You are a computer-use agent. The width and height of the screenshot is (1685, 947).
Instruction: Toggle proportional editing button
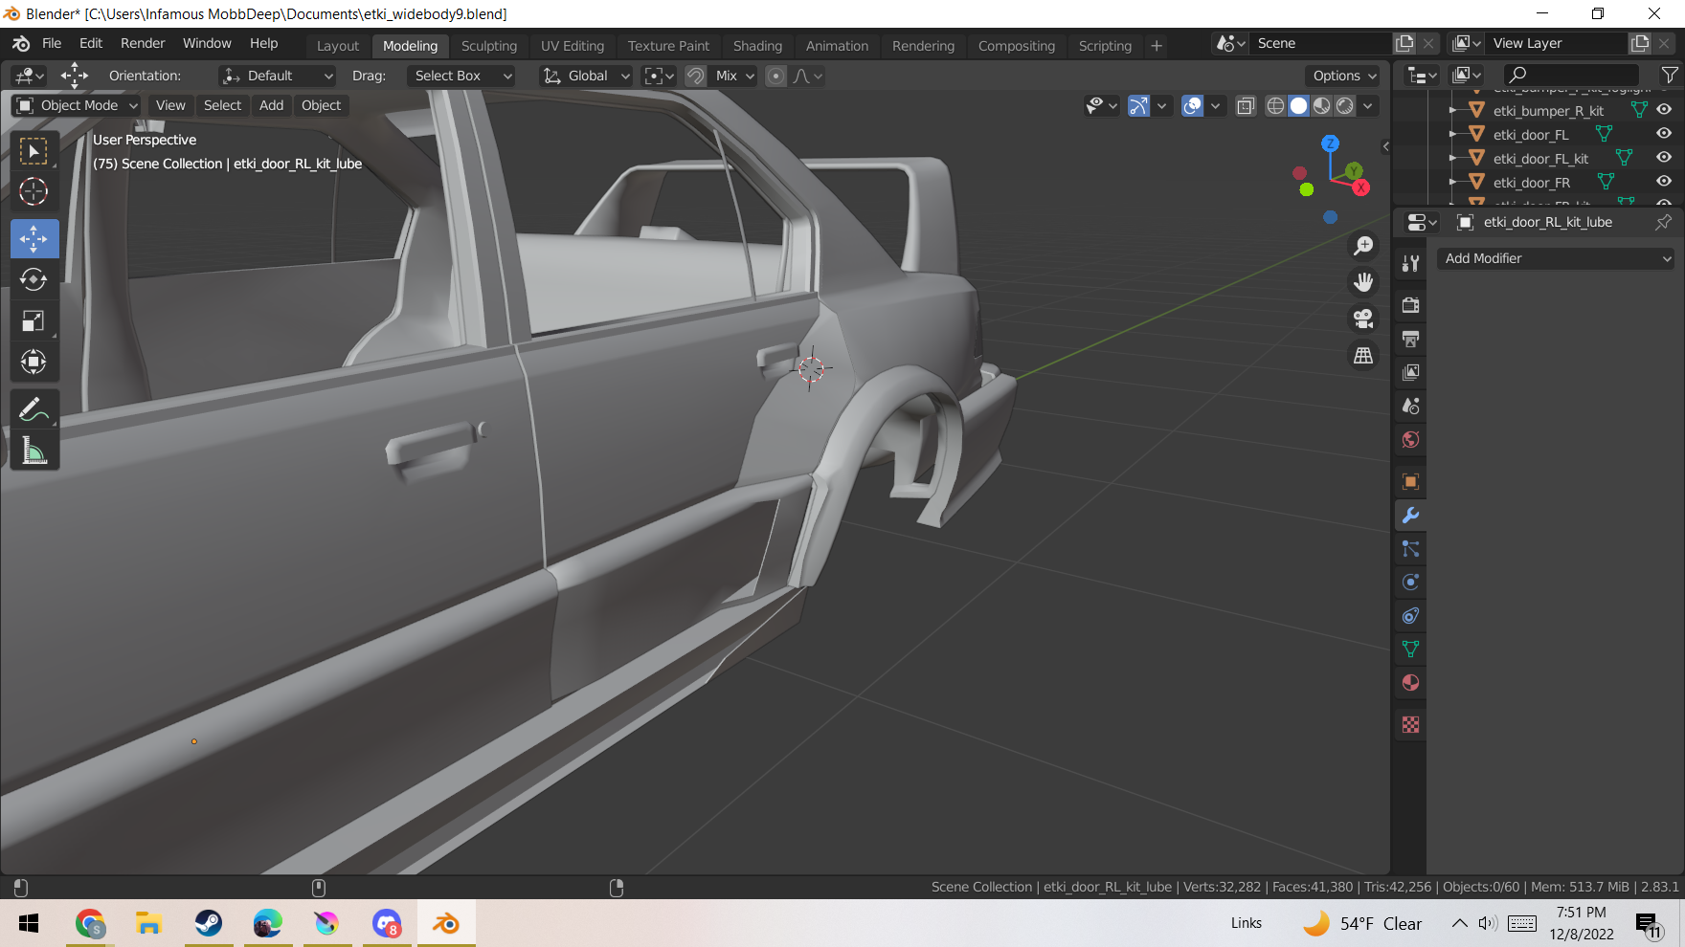coord(776,76)
